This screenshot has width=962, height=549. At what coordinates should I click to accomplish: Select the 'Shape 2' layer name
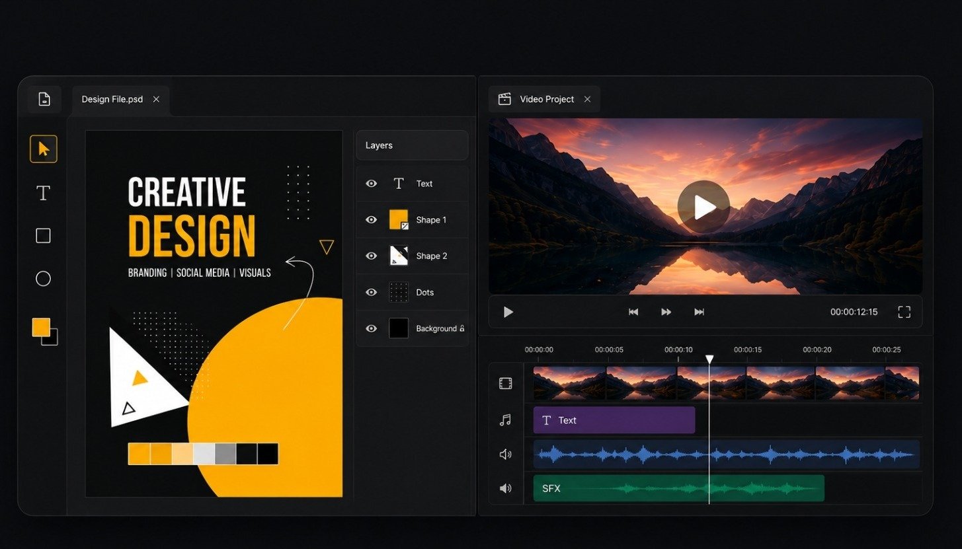point(432,256)
